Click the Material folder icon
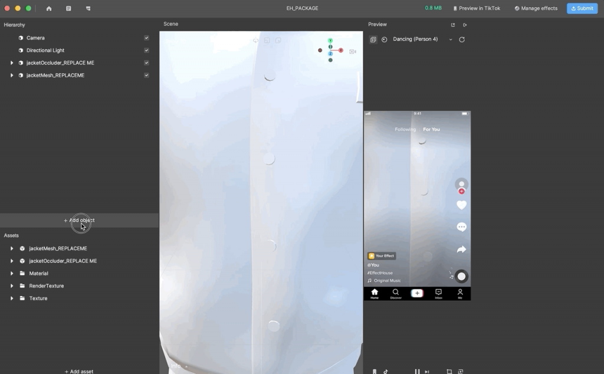 (x=22, y=273)
